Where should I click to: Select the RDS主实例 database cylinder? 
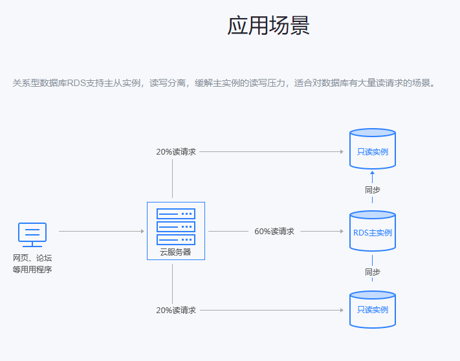(372, 232)
